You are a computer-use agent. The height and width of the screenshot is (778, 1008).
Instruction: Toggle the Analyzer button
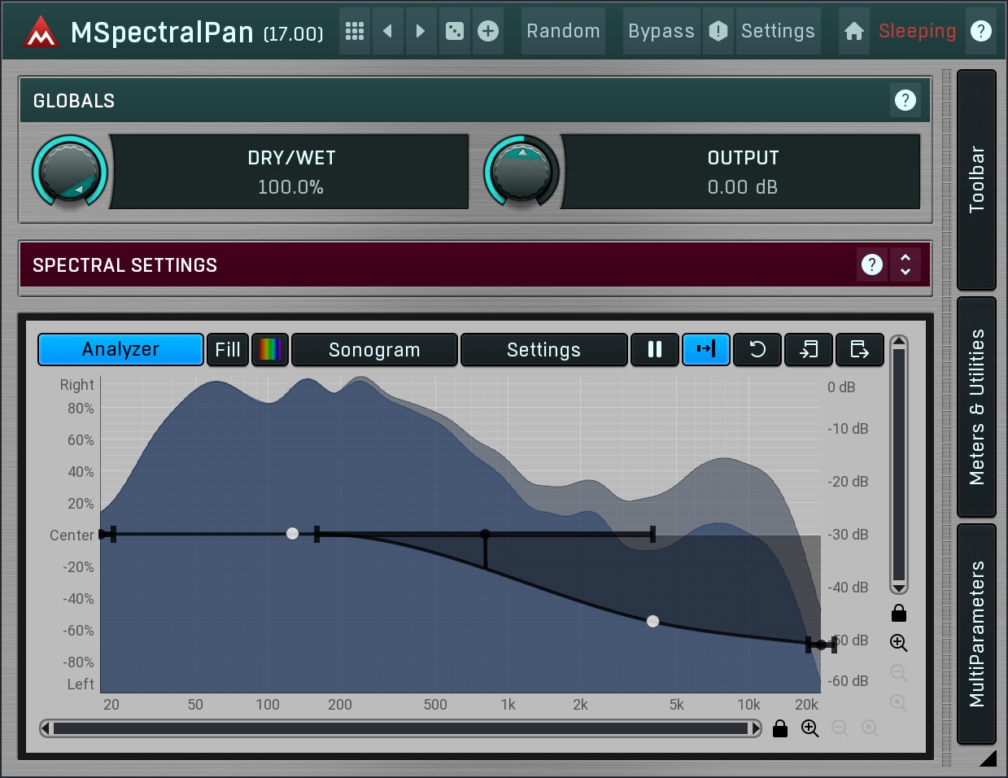coord(120,349)
